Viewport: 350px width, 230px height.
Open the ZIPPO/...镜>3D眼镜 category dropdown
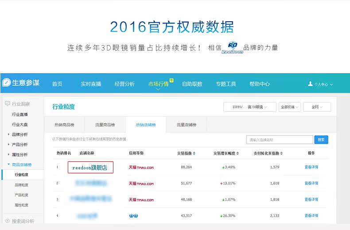click(x=250, y=107)
